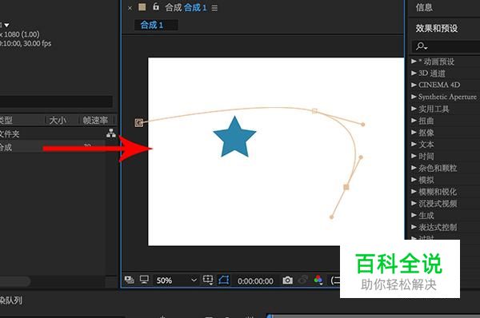Select the blue star shape in the viewer
The width and height of the screenshot is (480, 318).
pos(234,137)
